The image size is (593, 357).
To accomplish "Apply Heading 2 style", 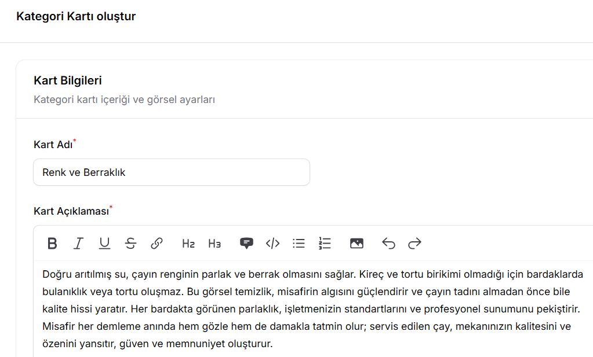I will click(x=188, y=243).
